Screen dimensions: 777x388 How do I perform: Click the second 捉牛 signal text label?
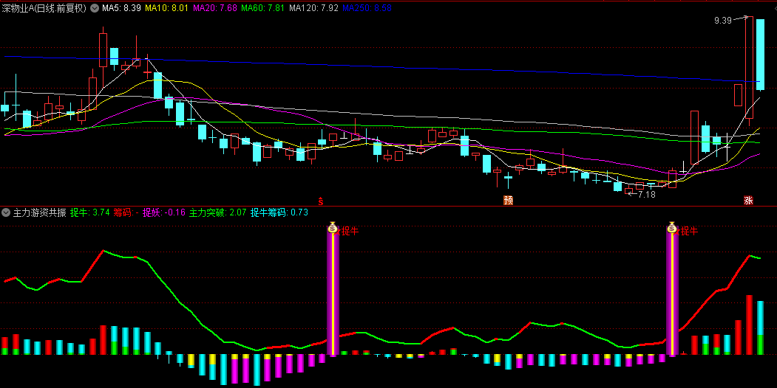(x=689, y=231)
